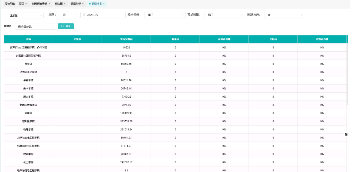355x172 pixels.
Task: Click the 超额值 column header
Action: point(273,39)
